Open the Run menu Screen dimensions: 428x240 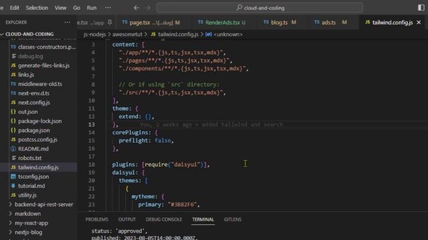click(92, 8)
